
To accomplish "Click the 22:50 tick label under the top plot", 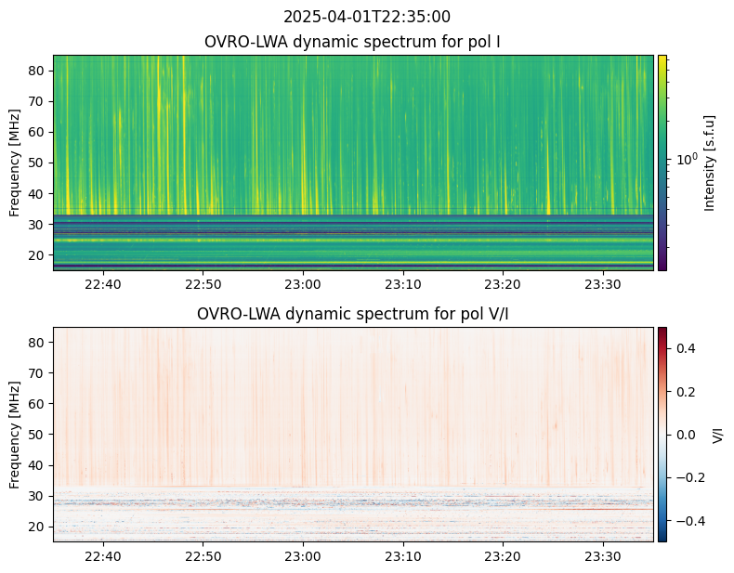I will pyautogui.click(x=203, y=284).
